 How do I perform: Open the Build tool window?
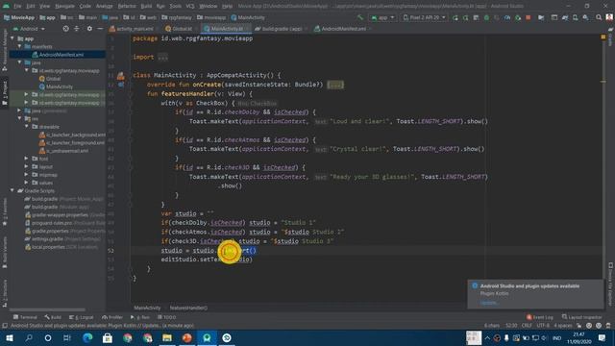coord(53,317)
